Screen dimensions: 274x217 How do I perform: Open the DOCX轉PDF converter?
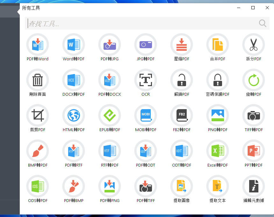[74, 80]
